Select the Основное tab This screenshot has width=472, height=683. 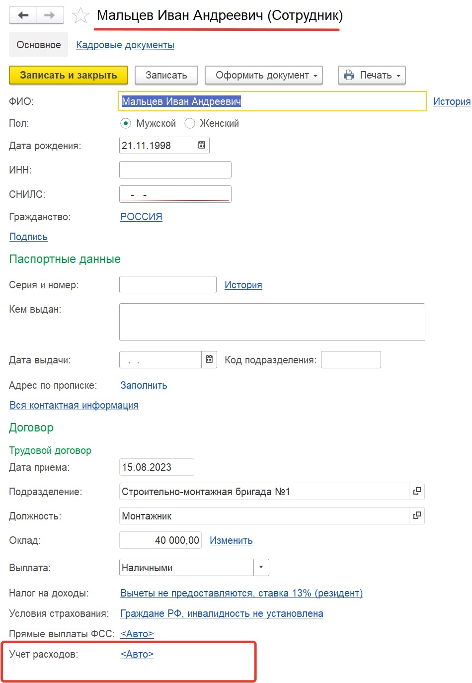click(x=39, y=45)
